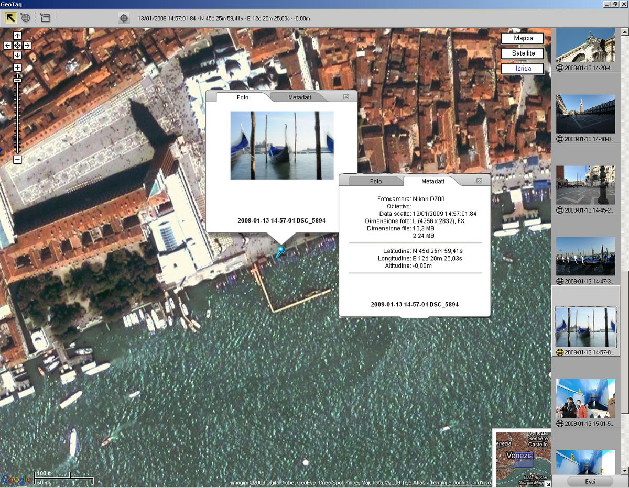Click the window layout toolbar icon
Image resolution: width=629 pixels, height=488 pixels.
tap(45, 18)
